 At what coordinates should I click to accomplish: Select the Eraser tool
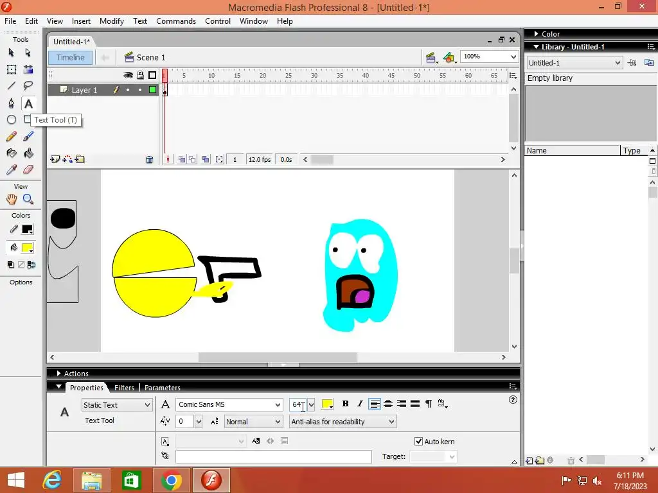point(28,169)
